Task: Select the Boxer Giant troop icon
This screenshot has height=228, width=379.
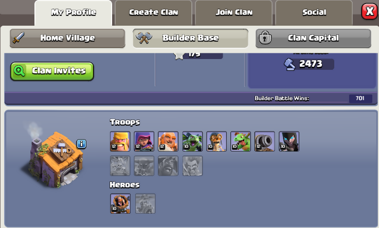Action: (x=168, y=141)
